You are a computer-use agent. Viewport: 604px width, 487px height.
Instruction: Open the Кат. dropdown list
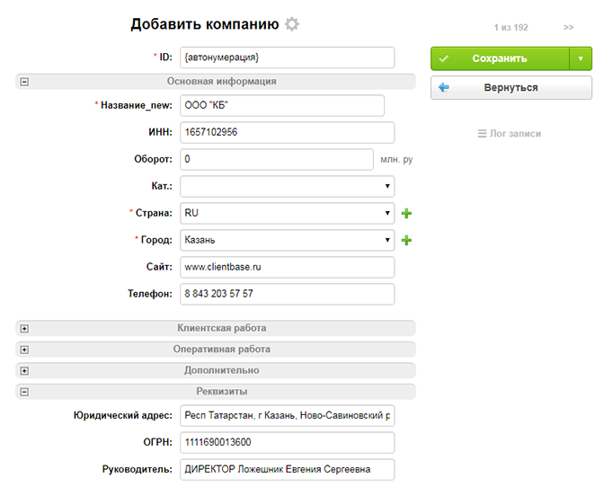[288, 186]
